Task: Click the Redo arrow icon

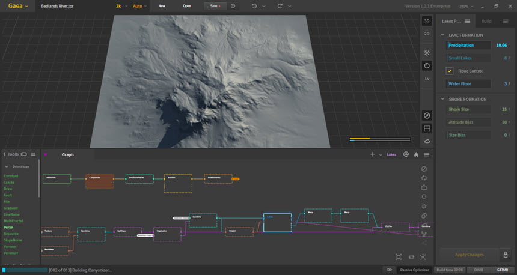Action: 280,6
